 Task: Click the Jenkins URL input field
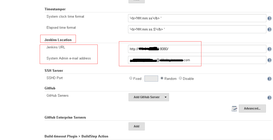[197, 49]
